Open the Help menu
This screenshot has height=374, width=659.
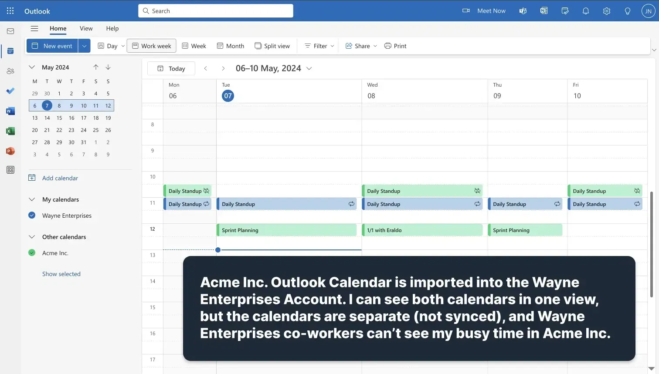tap(112, 28)
